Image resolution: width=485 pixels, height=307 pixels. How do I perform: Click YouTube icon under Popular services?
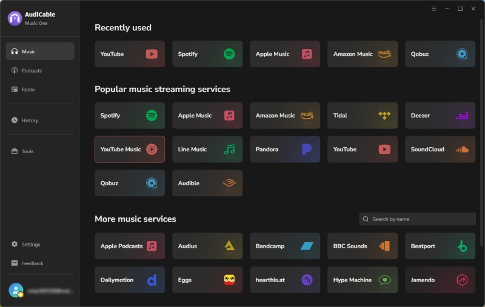[x=384, y=149]
